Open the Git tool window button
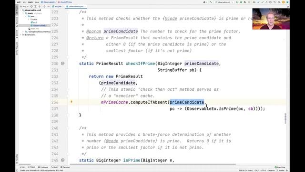 tap(22, 167)
